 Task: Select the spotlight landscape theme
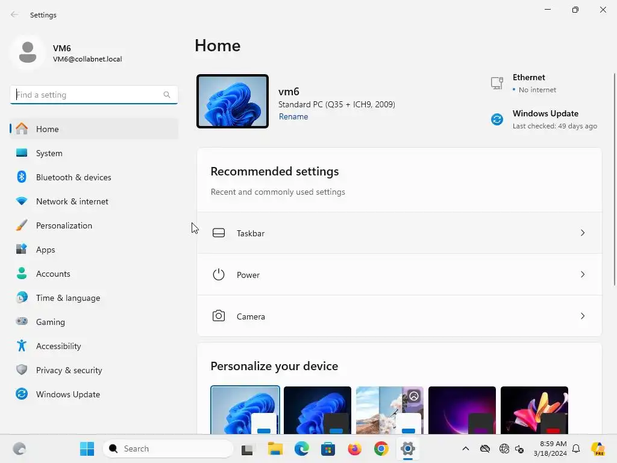390,410
